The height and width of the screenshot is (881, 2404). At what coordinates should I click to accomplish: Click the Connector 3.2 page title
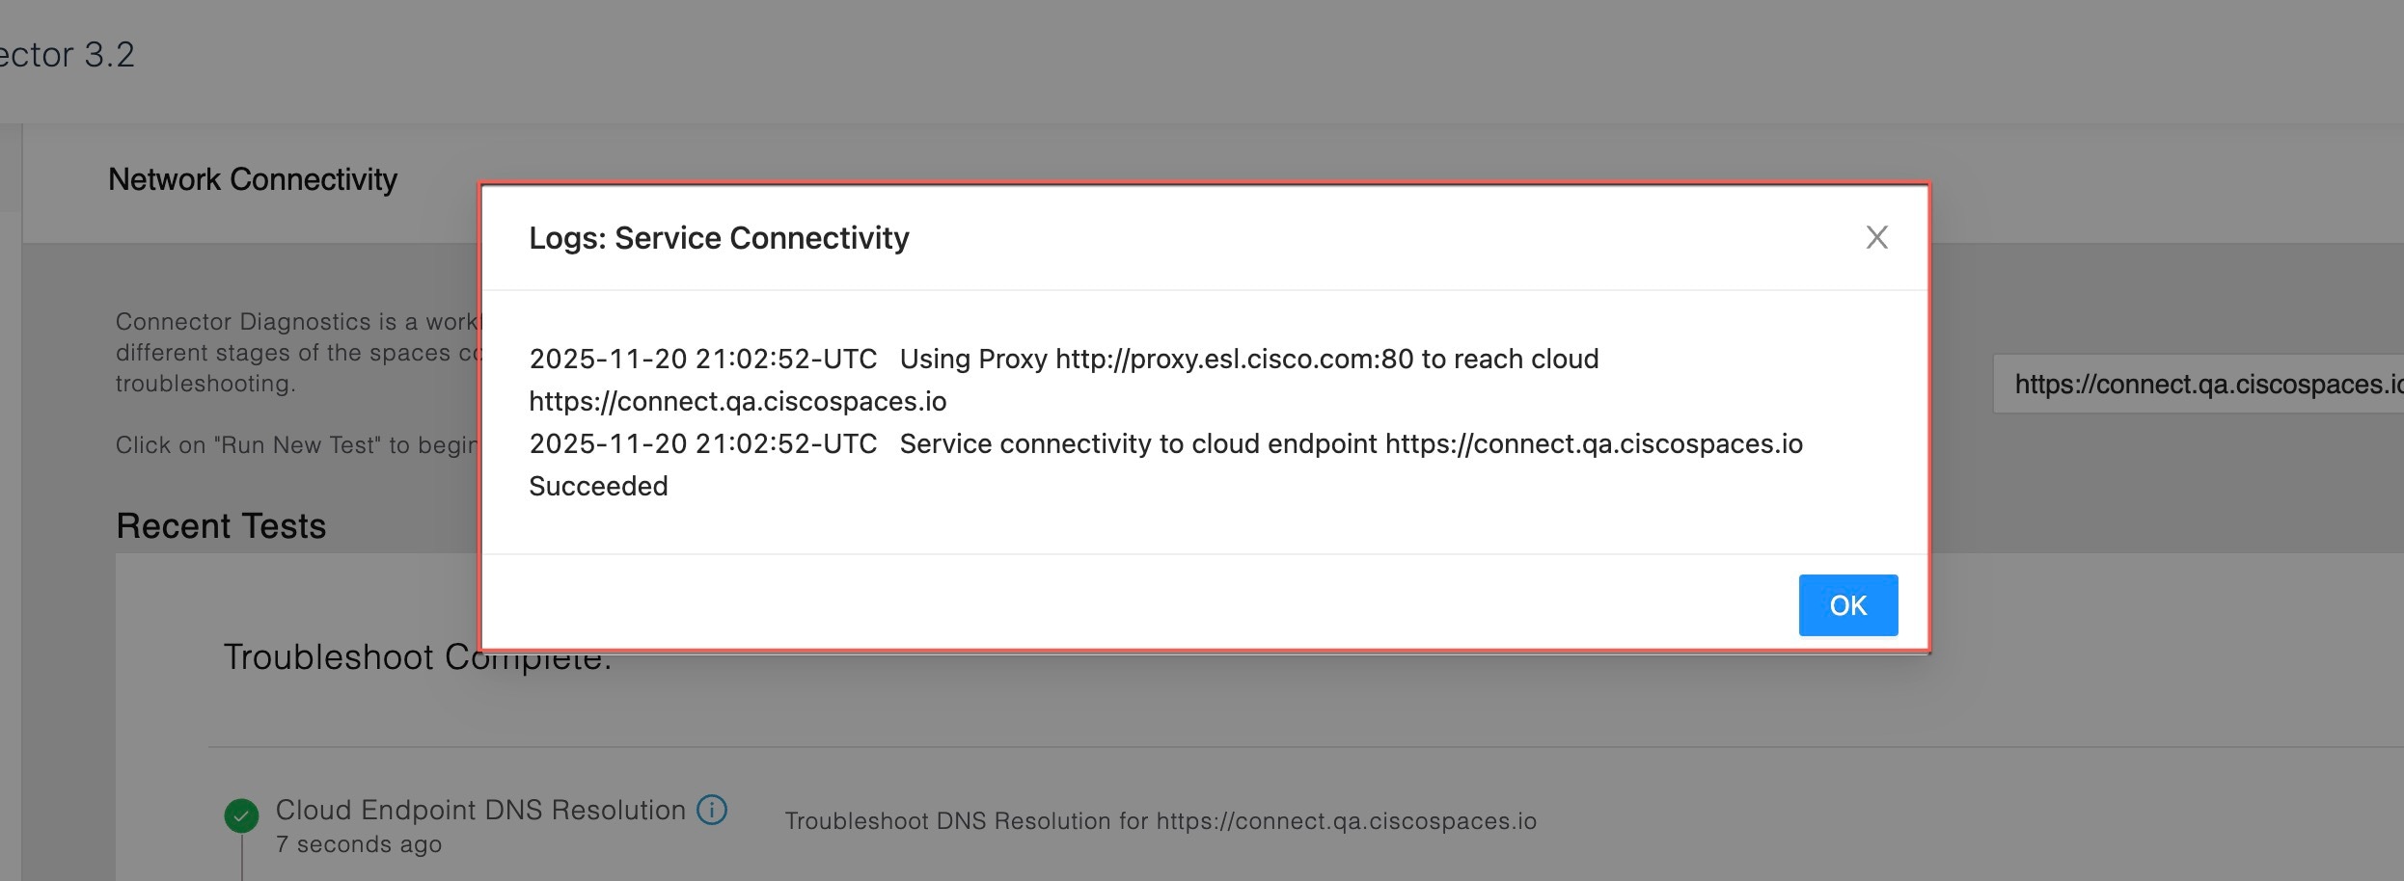pos(68,55)
